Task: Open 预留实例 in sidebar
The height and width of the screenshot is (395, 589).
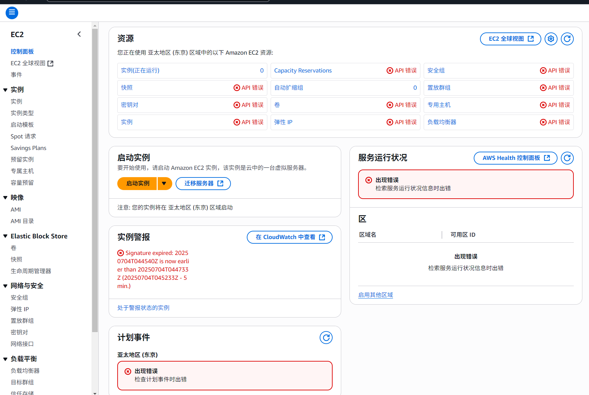Action: pos(22,159)
